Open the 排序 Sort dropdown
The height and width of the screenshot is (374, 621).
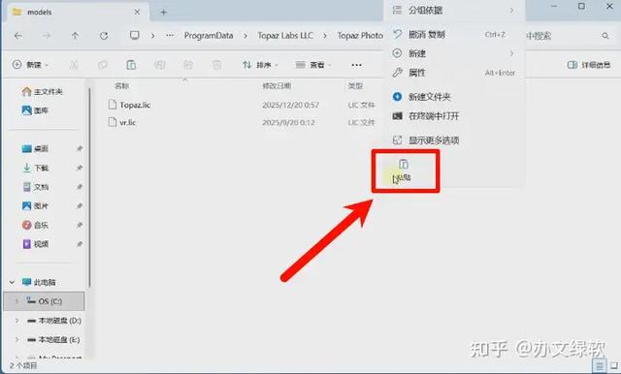pos(260,65)
